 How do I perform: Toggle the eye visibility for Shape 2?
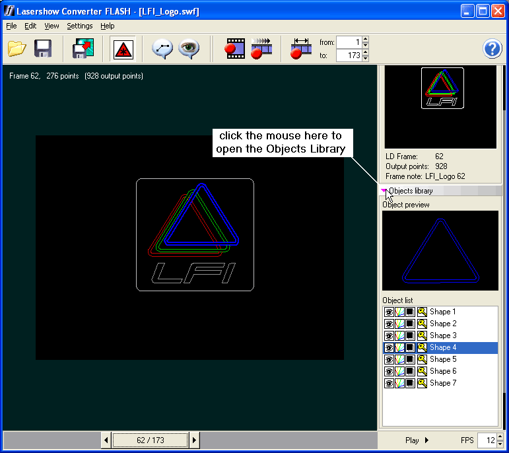pyautogui.click(x=389, y=324)
